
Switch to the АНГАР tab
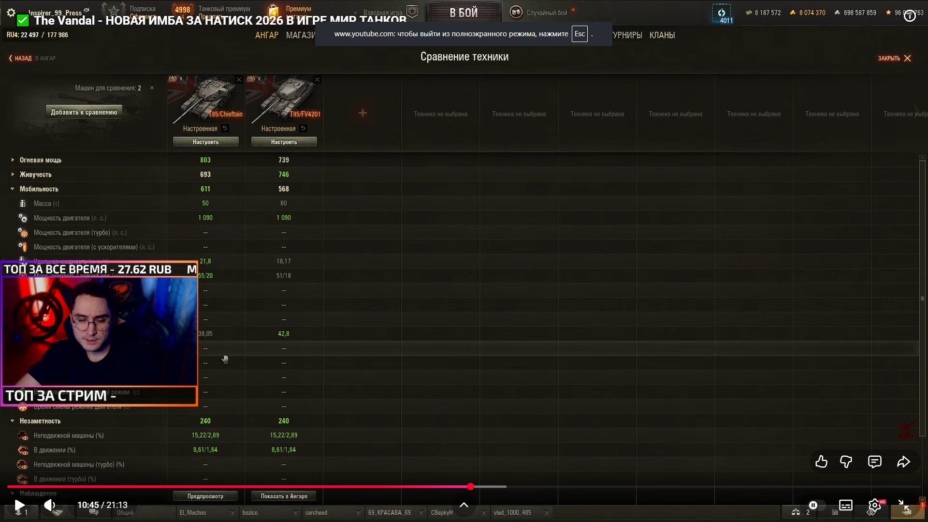tap(267, 35)
